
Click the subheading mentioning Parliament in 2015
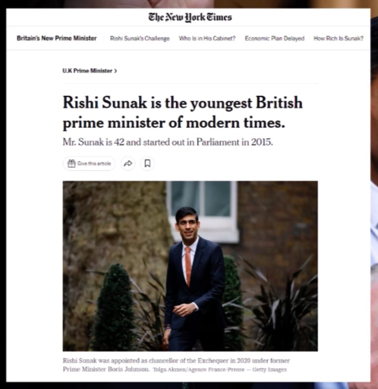point(168,143)
